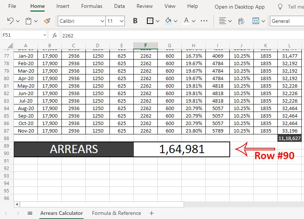Click the Merge cells icon

(x=256, y=21)
